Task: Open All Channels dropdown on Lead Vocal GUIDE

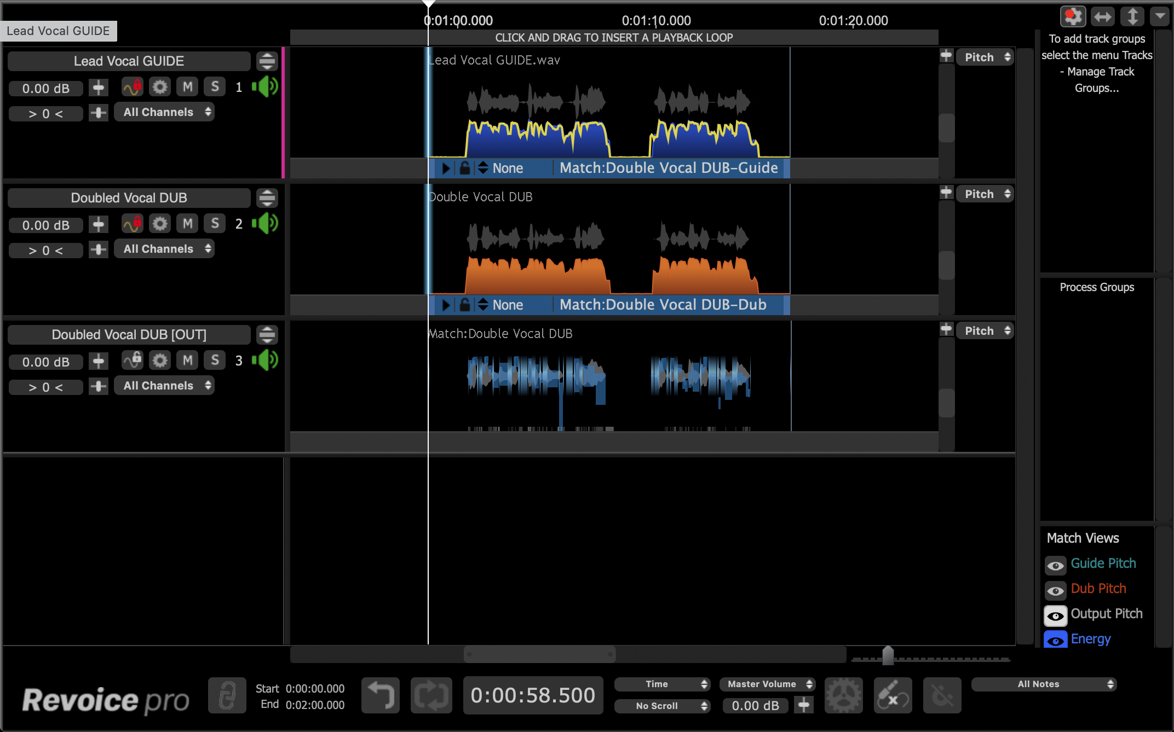Action: coord(164,112)
